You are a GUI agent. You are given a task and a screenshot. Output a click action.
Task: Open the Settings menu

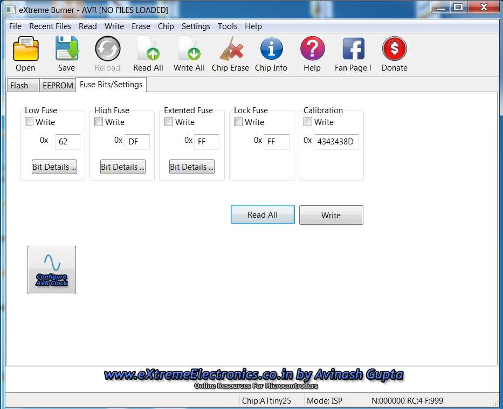(x=196, y=26)
